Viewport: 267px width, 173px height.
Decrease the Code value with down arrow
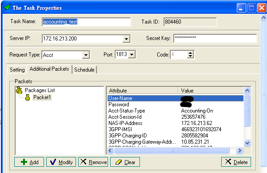[190, 56]
